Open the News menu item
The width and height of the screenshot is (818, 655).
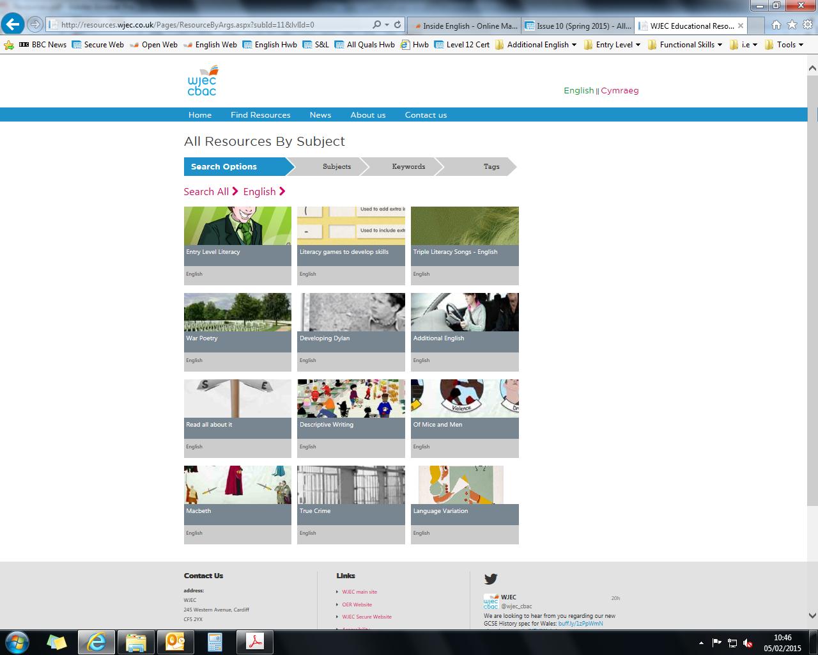[320, 115]
